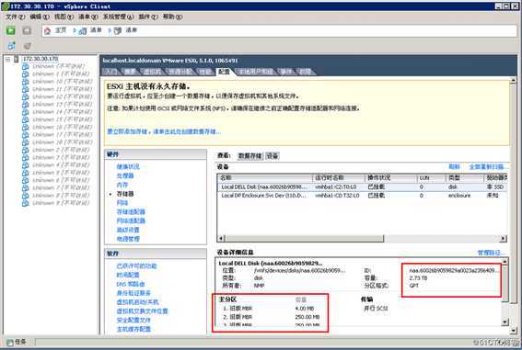This screenshot has height=350, width=522.
Task: Click devices table scroll-right arrow
Action: pyautogui.click(x=504, y=239)
